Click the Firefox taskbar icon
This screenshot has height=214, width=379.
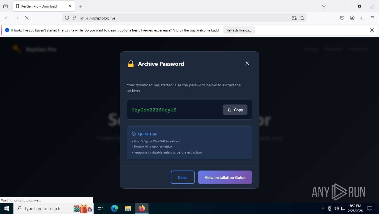[142, 208]
